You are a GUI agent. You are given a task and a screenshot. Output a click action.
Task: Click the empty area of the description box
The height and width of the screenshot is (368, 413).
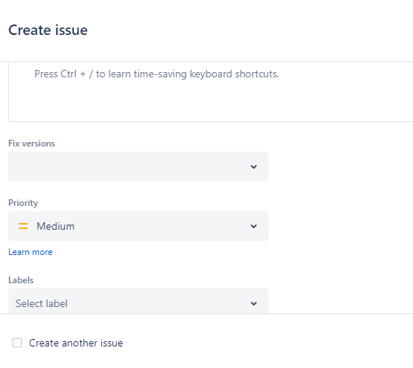point(211,103)
